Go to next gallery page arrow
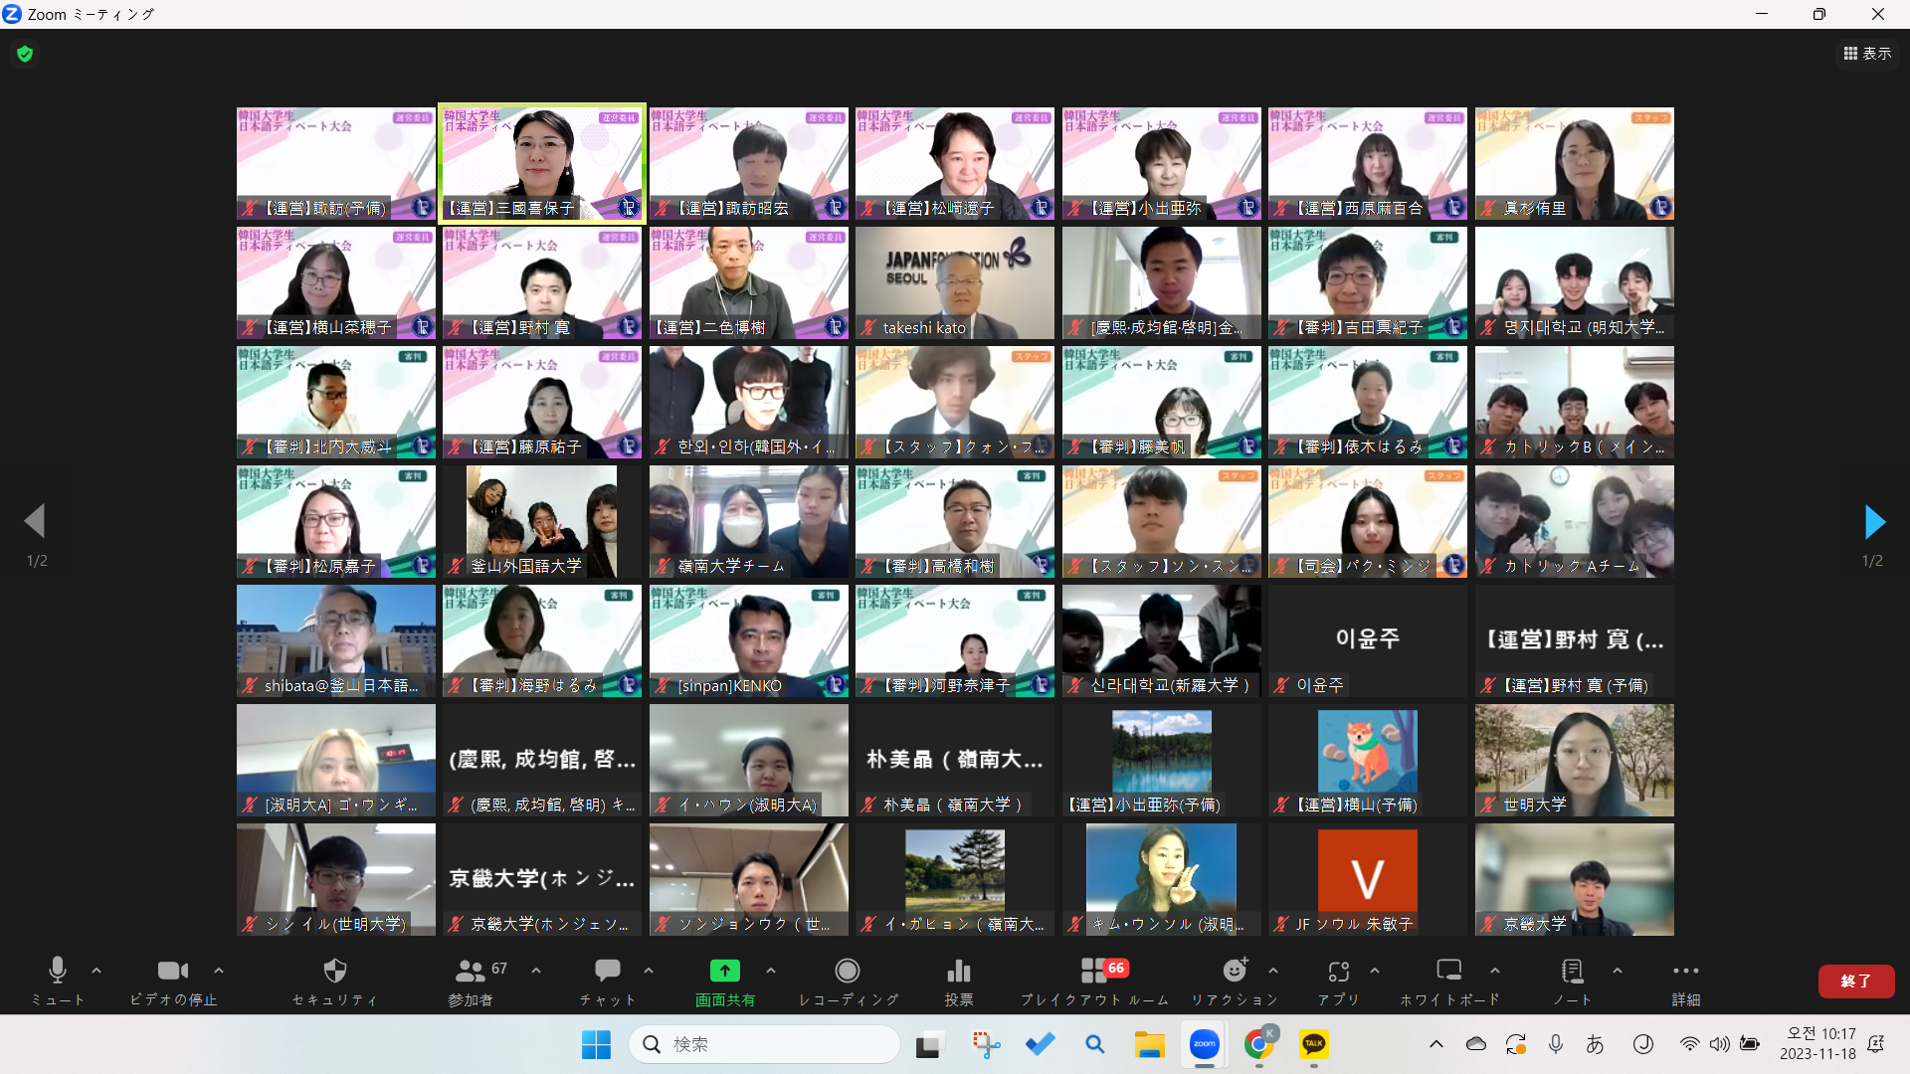1910x1074 pixels. pos(1873,521)
